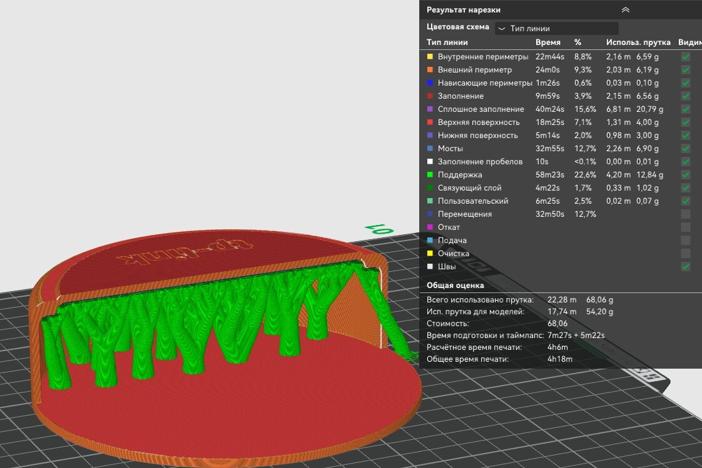Click the purple Сплошное заполнение swatch

click(x=430, y=109)
